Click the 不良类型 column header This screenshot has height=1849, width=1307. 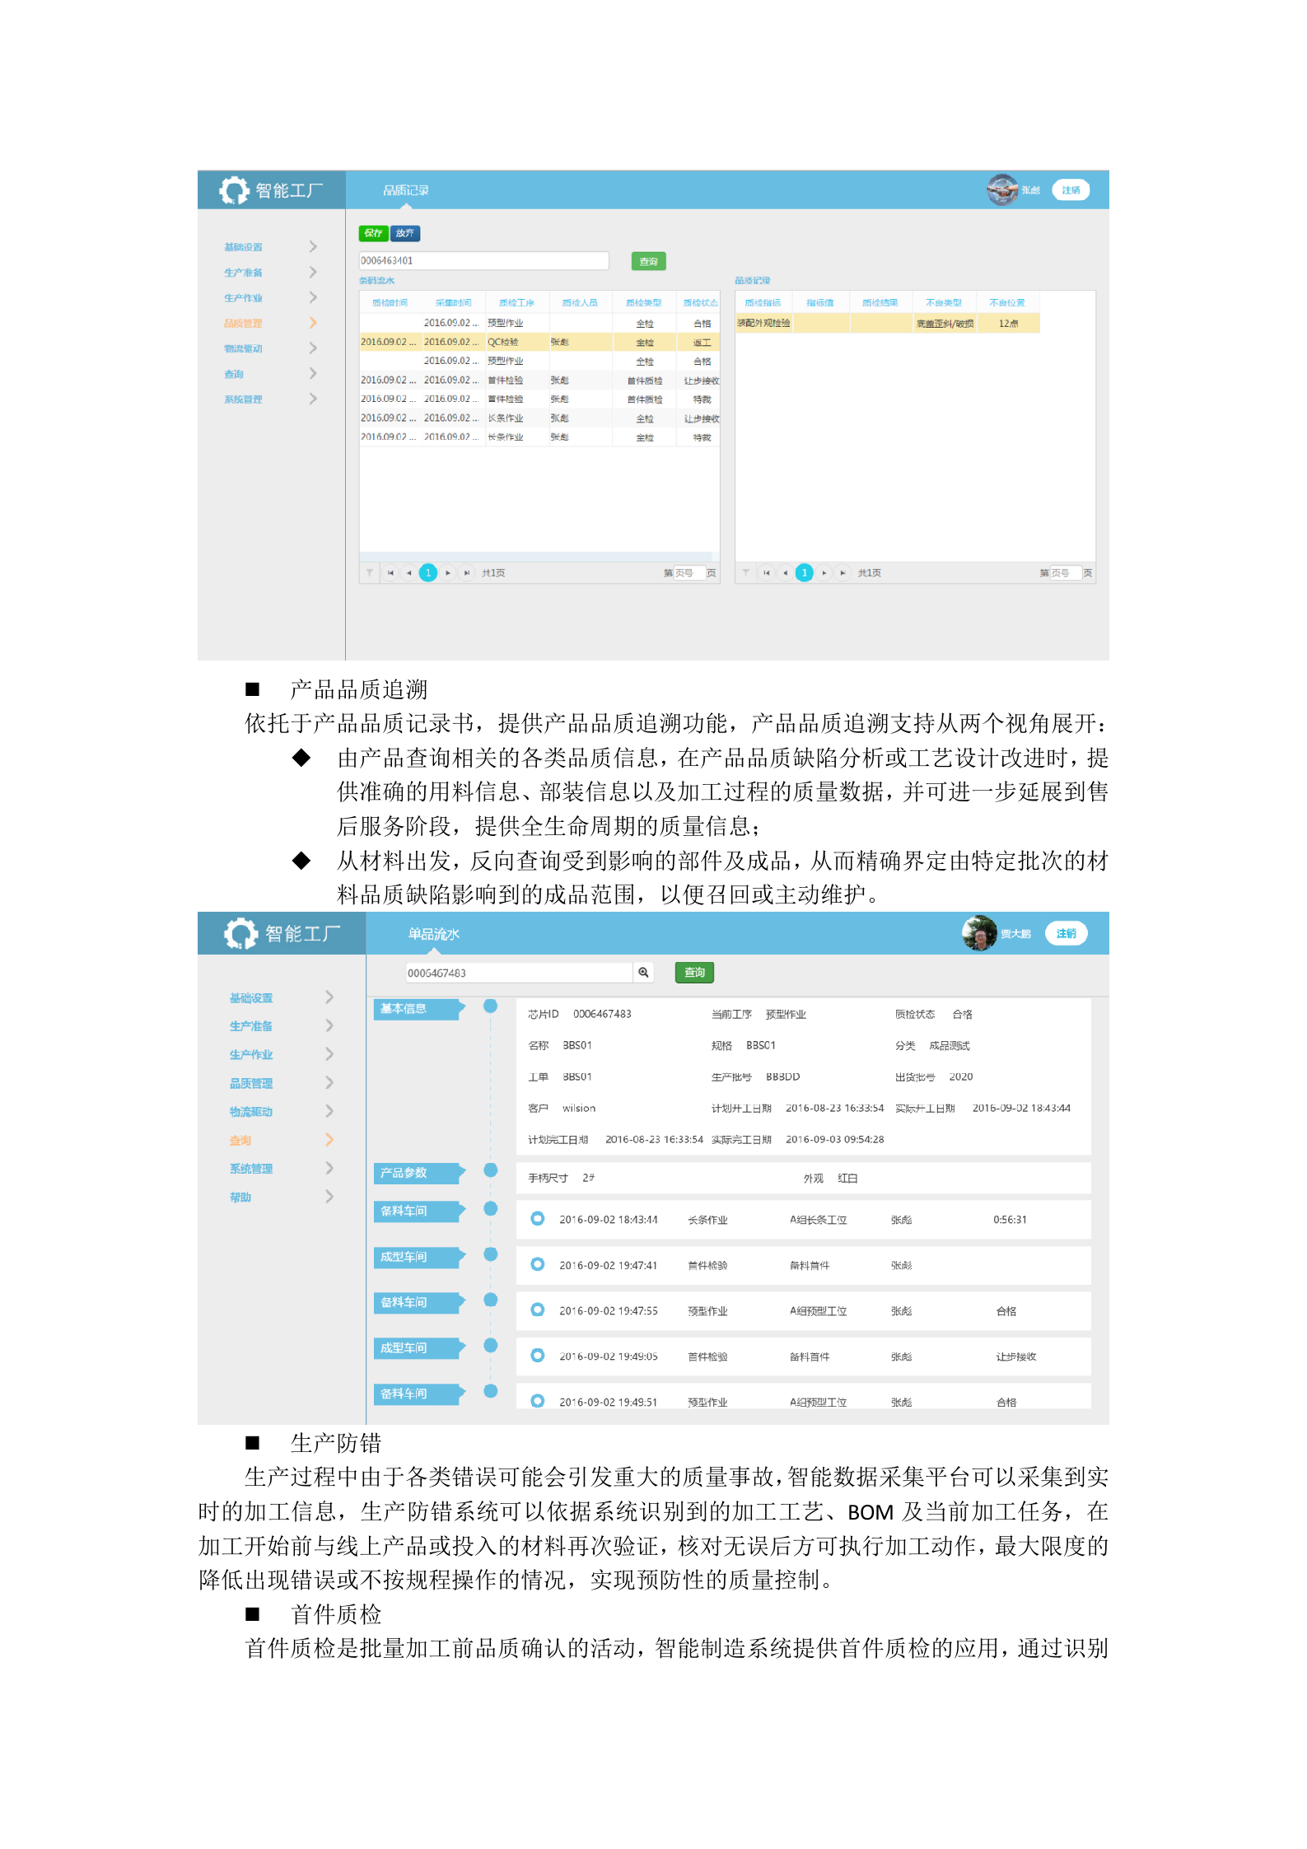pyautogui.click(x=944, y=302)
